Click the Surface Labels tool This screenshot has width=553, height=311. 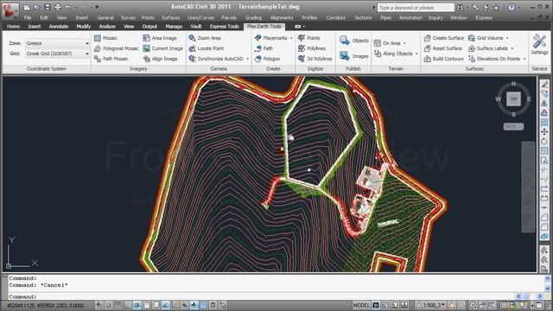tap(488, 48)
